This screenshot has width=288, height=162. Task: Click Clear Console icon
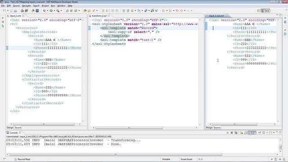(x=241, y=133)
